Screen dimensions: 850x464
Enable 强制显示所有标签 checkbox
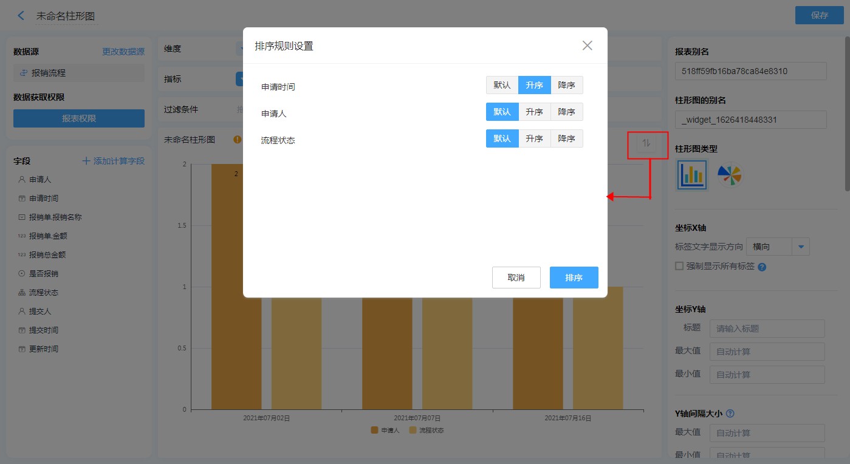679,266
